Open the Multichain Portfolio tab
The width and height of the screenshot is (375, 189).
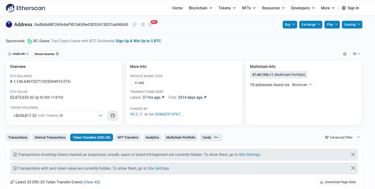(x=181, y=137)
